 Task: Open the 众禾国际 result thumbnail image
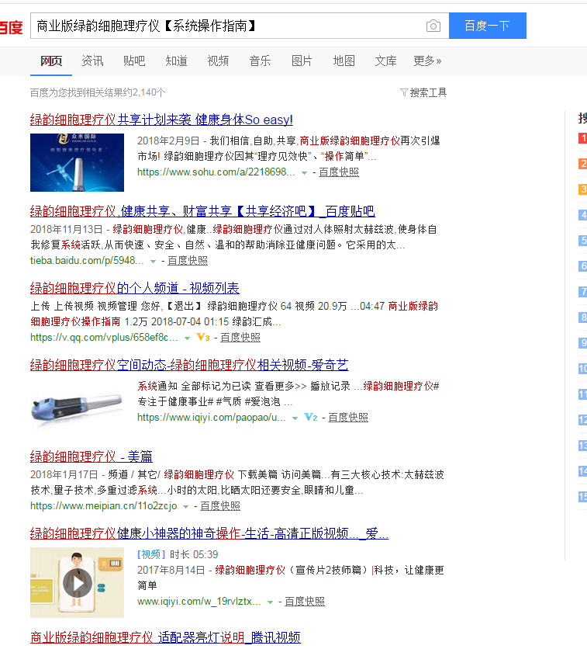click(77, 162)
